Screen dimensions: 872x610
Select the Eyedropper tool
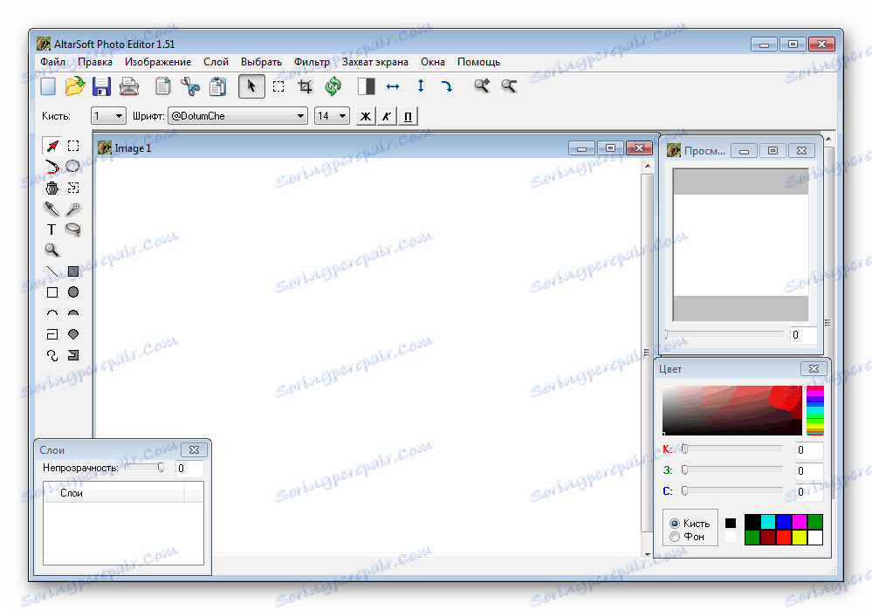(x=51, y=208)
